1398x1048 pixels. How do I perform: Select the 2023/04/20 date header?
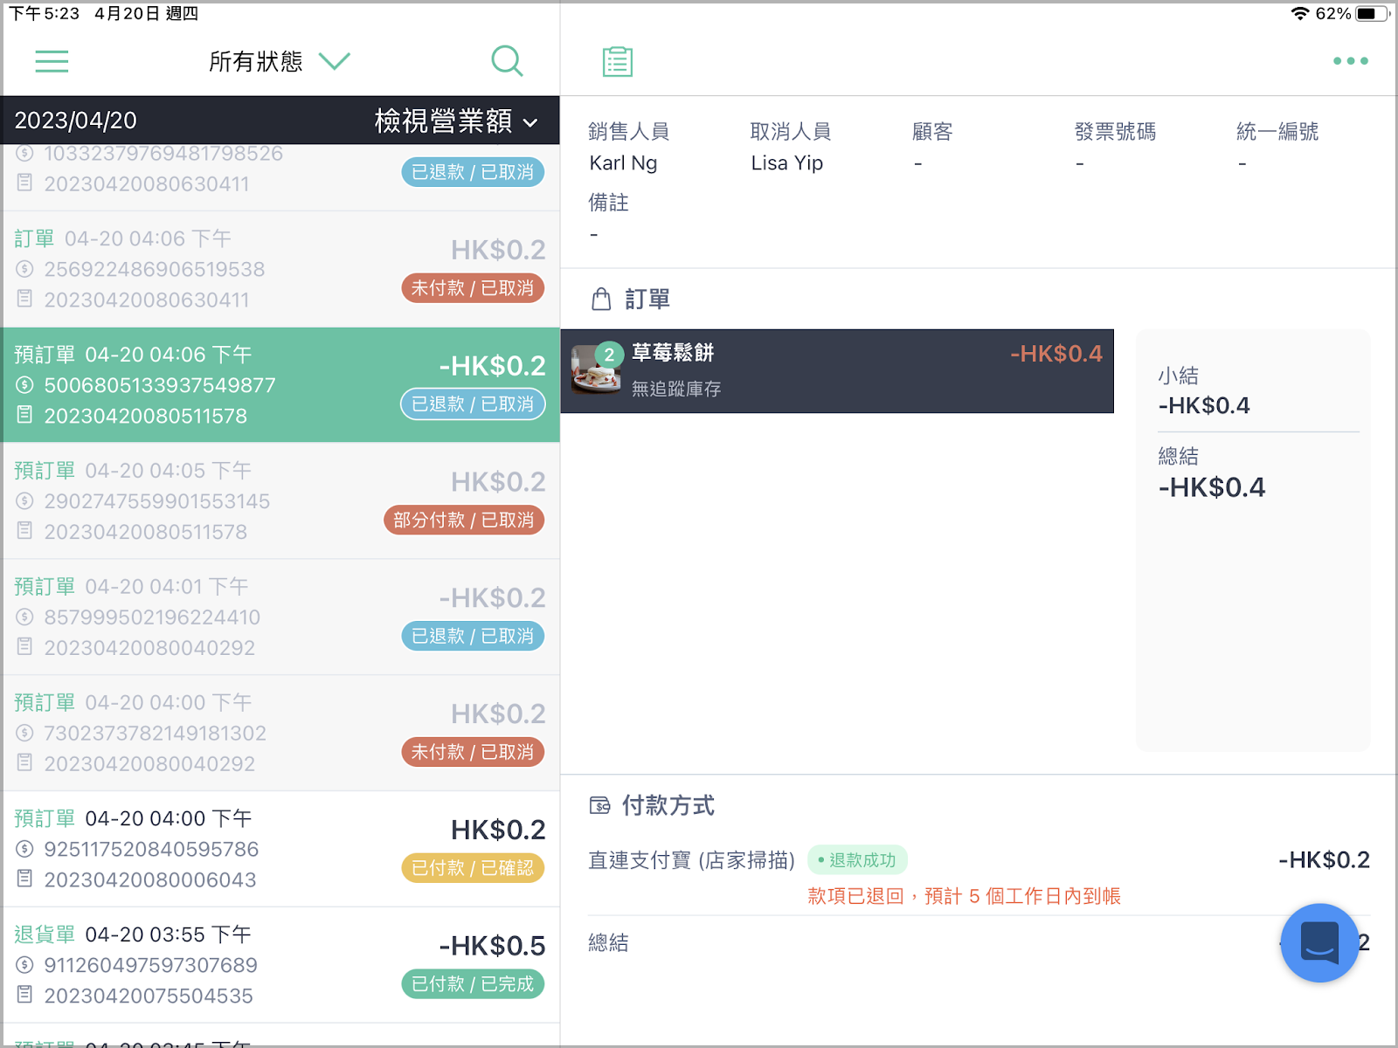pos(76,121)
